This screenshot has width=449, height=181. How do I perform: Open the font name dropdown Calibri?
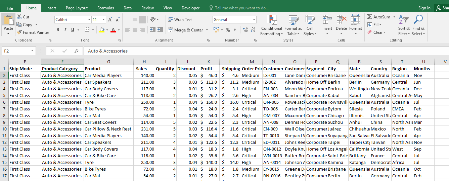coord(89,20)
